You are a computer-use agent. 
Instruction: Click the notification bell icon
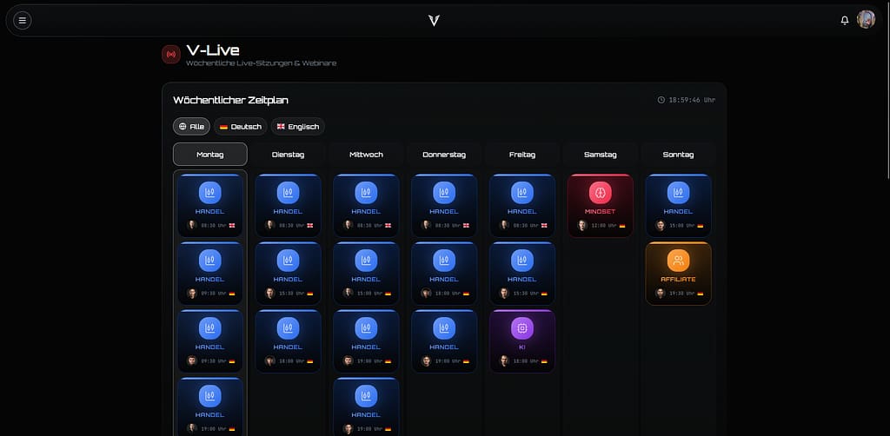(844, 20)
